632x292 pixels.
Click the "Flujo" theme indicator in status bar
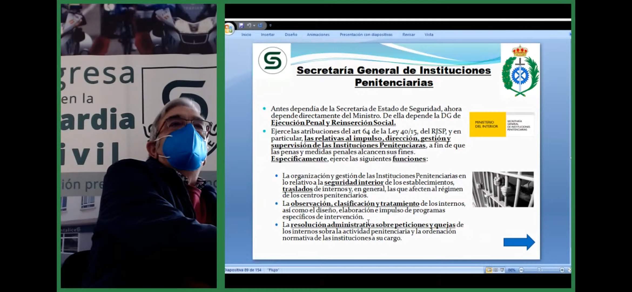coord(273,270)
